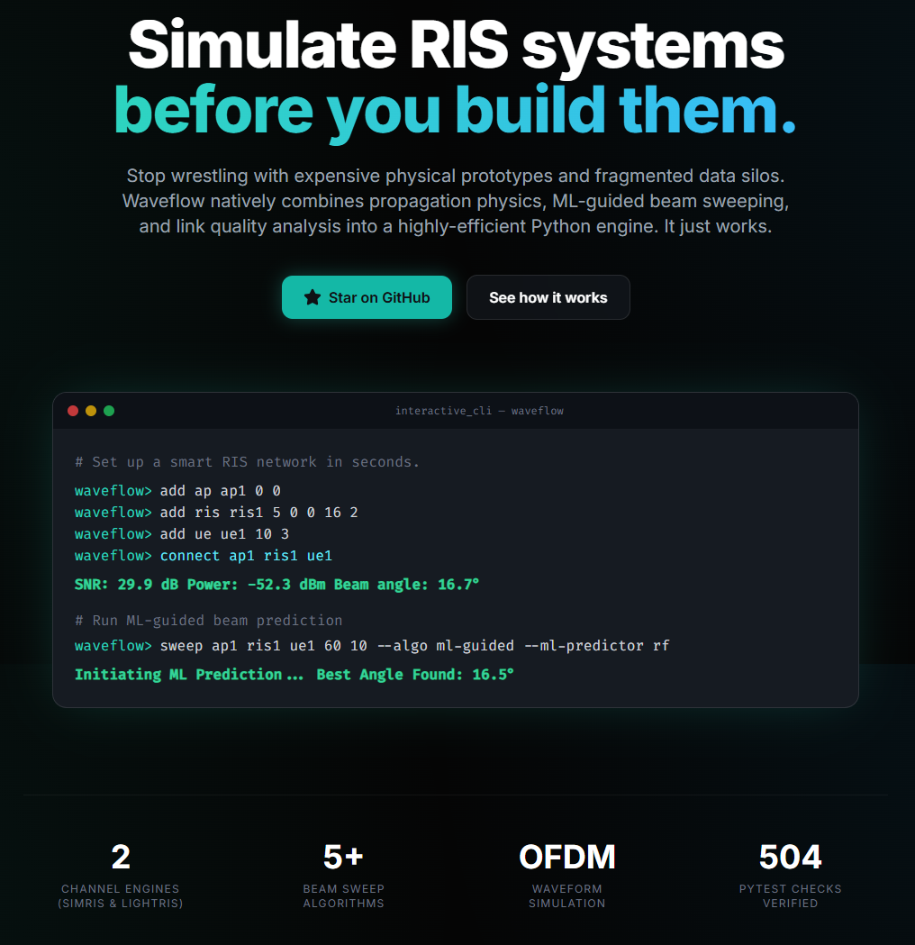Click the red dot in the terminal title bar
The image size is (915, 945).
73,411
